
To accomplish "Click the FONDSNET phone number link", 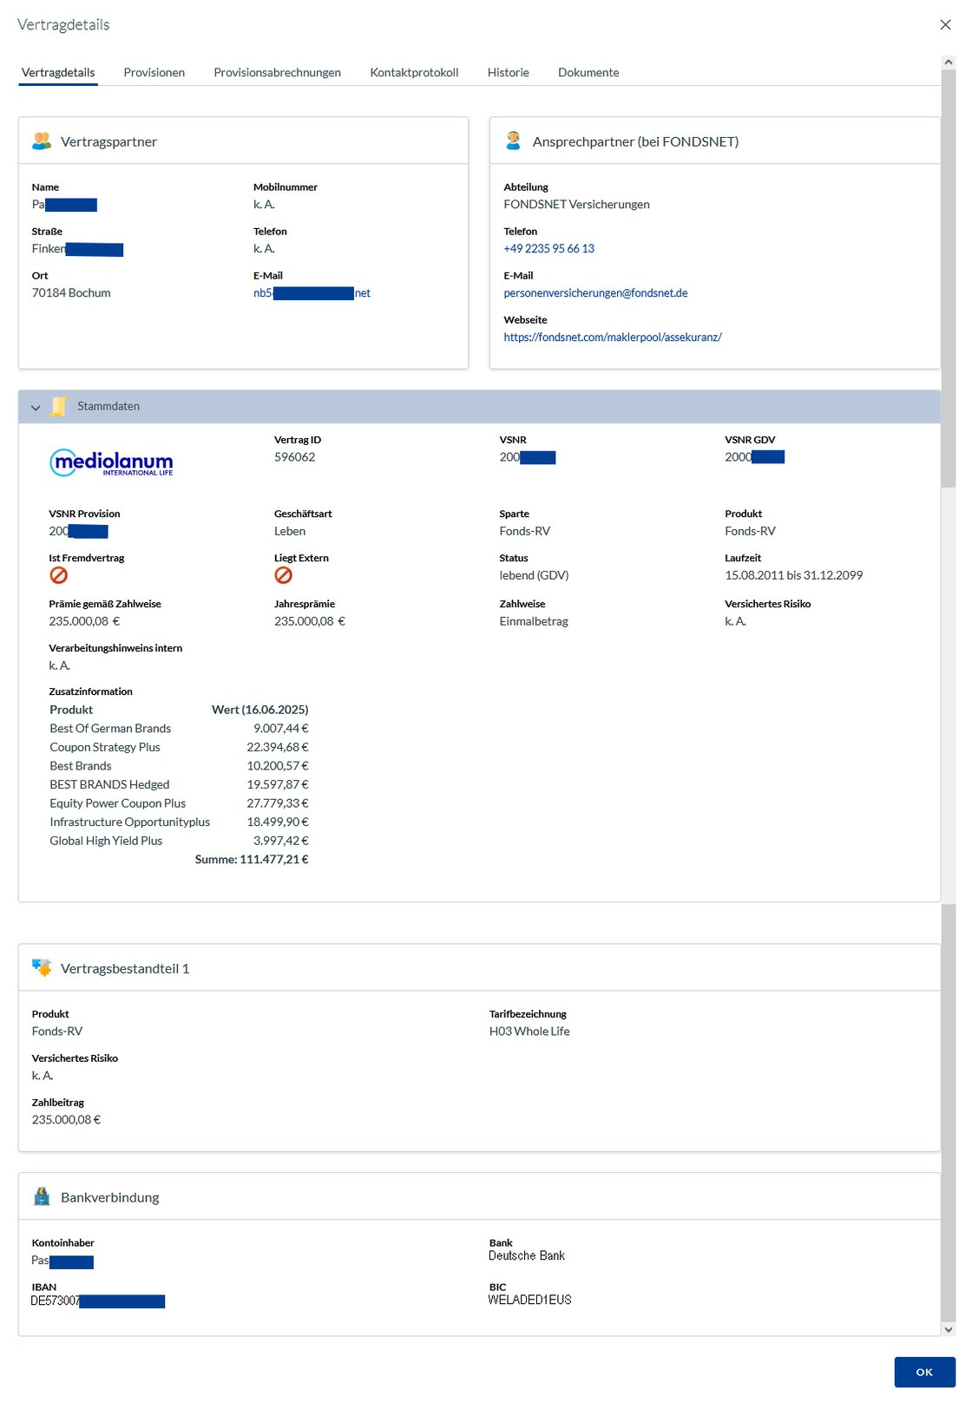I will pyautogui.click(x=548, y=248).
